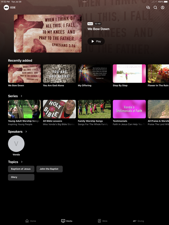The image size is (169, 225).
Task: Open the You Are God Alone video
Action: [59, 74]
